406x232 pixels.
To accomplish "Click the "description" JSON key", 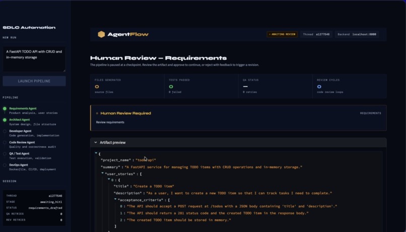I will tap(127, 193).
